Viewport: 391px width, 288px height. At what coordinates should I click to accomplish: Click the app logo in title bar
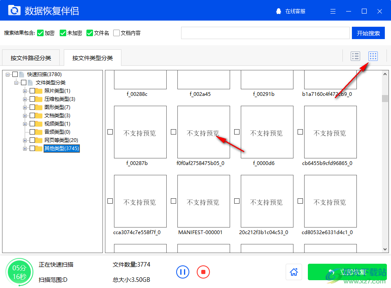(14, 11)
